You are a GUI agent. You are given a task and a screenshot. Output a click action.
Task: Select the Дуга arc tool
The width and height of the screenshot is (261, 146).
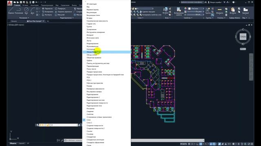tap(33, 11)
